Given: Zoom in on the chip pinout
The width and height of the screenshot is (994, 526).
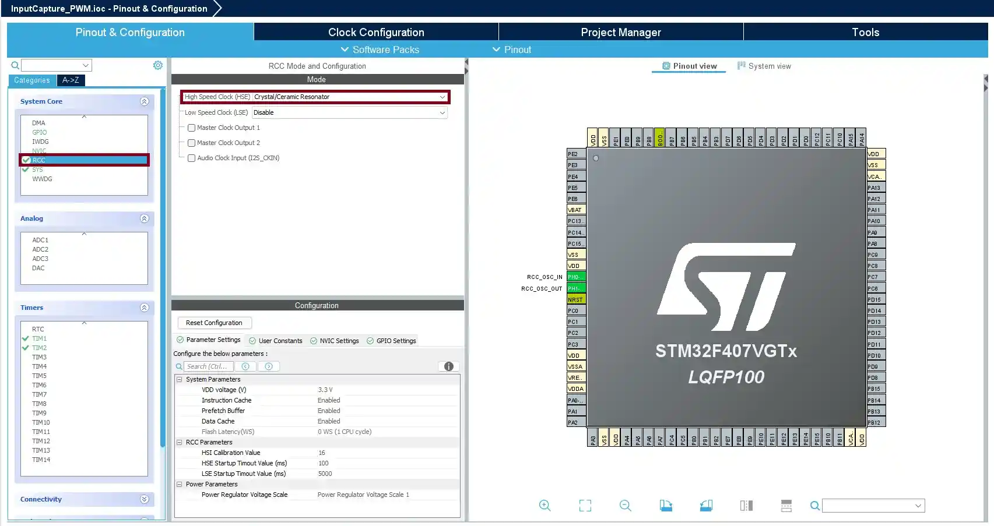Looking at the screenshot, I should pos(545,506).
